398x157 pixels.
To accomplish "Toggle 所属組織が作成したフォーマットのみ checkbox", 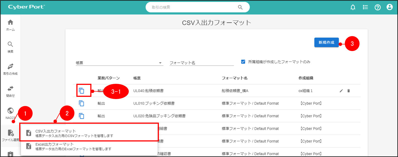I will (243, 62).
